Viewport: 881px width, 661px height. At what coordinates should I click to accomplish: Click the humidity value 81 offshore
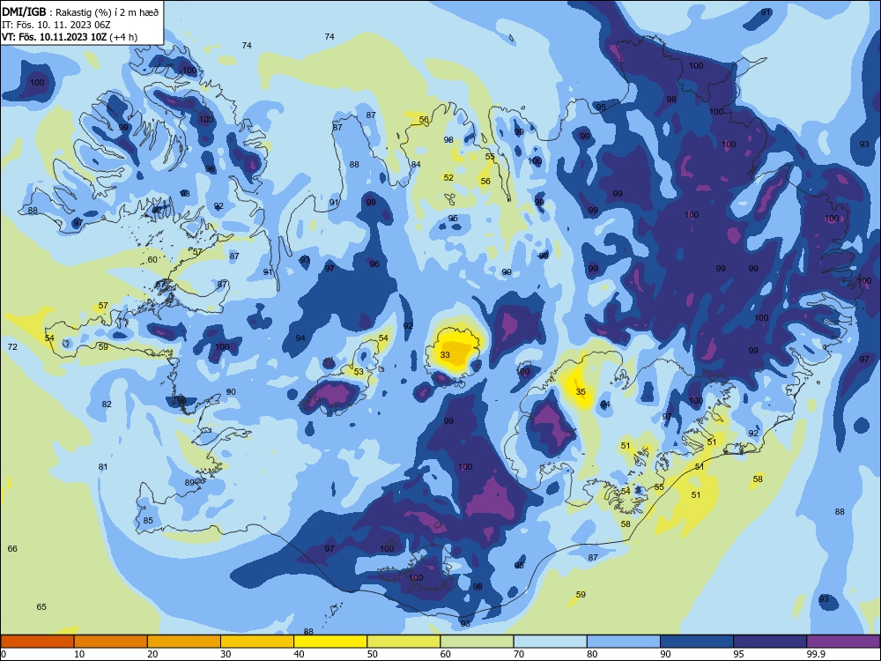pos(103,466)
